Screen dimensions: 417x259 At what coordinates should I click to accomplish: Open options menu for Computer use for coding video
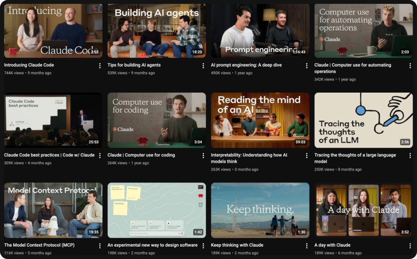pyautogui.click(x=203, y=156)
